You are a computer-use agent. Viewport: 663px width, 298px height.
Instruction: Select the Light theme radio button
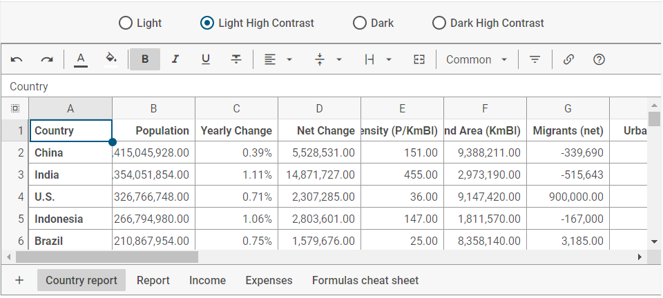(x=126, y=23)
